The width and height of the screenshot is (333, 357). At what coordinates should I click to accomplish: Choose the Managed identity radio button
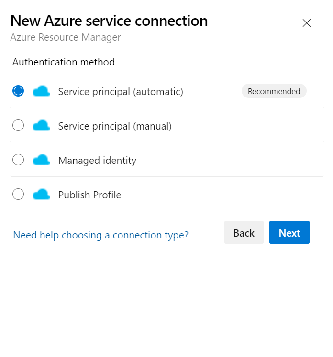(18, 160)
